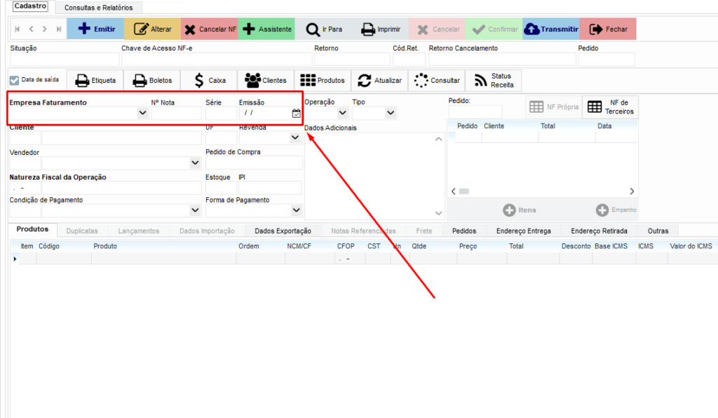Open the Endereço Entrega tab

point(523,231)
